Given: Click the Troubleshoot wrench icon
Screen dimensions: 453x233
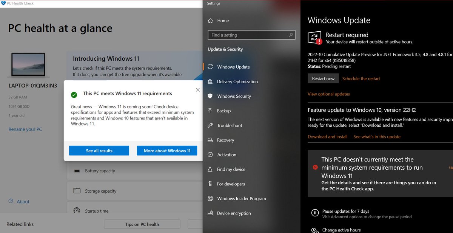Looking at the screenshot, I should click(210, 125).
